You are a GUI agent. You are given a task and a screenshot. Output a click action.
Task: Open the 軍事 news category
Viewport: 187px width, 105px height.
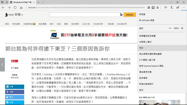click(x=66, y=24)
